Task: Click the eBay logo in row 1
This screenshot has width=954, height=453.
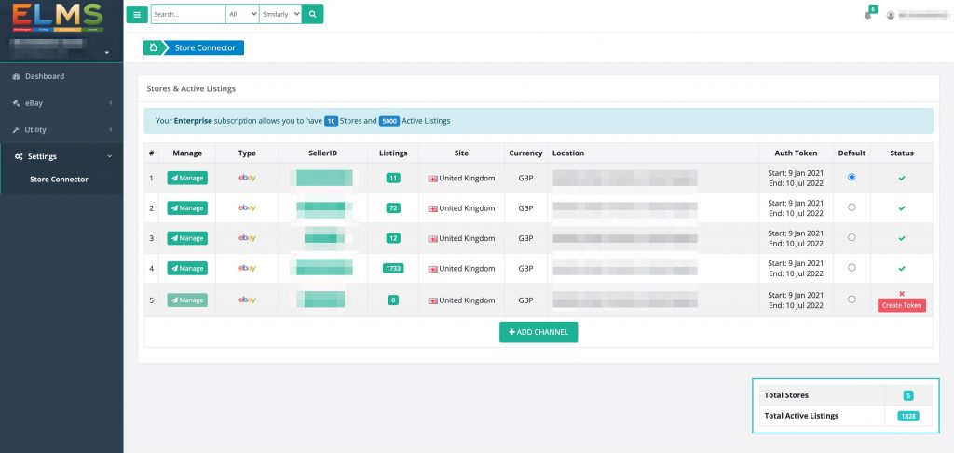Action: [247, 178]
